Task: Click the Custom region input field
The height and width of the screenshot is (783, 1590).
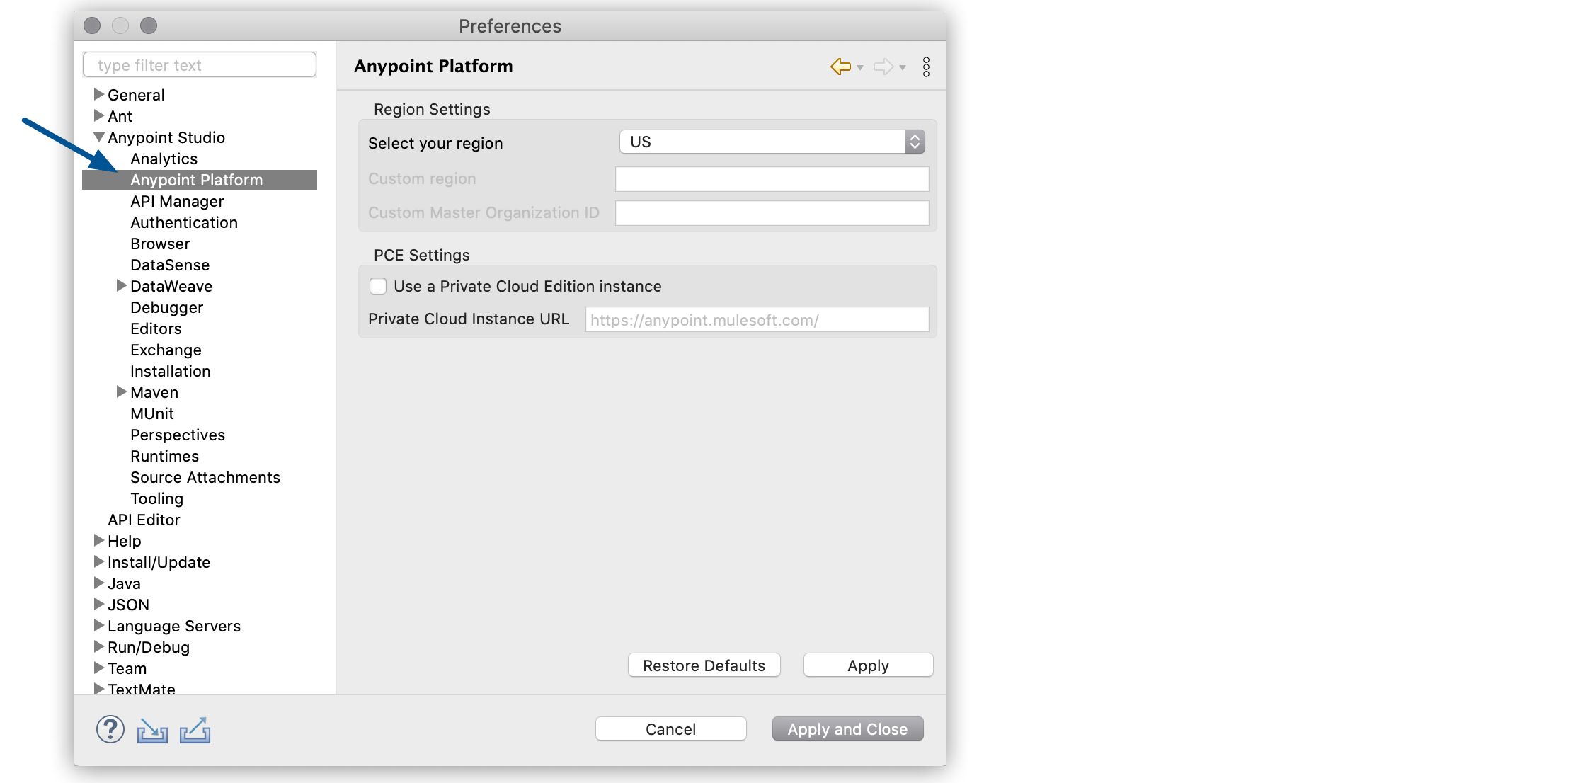Action: pos(774,178)
